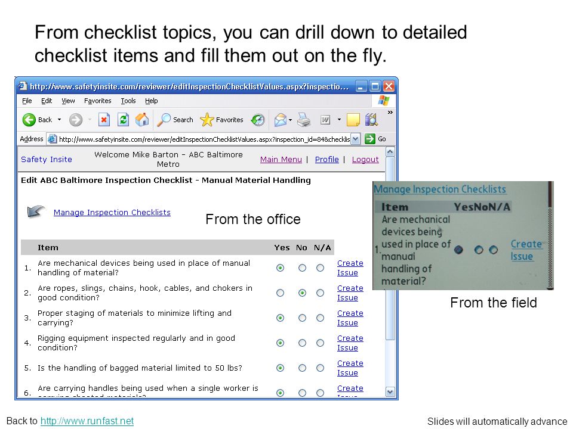Click Create Issue in the field device photo
The width and height of the screenshot is (573, 429).
click(526, 250)
